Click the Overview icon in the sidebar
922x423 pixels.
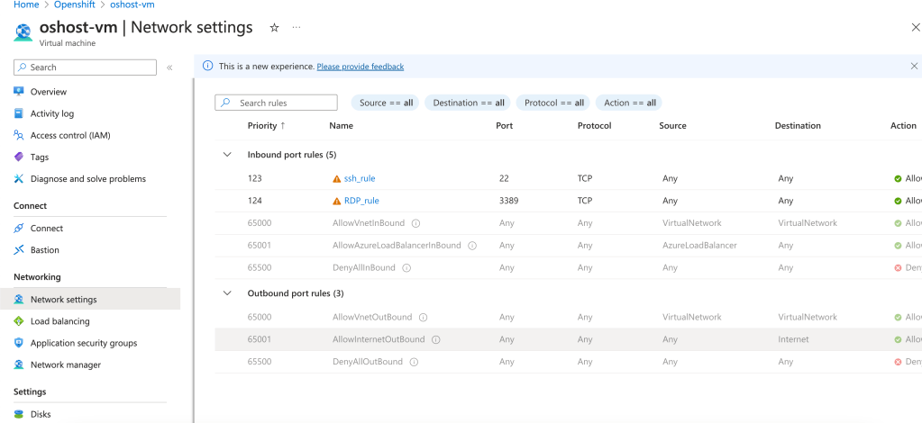tap(19, 92)
